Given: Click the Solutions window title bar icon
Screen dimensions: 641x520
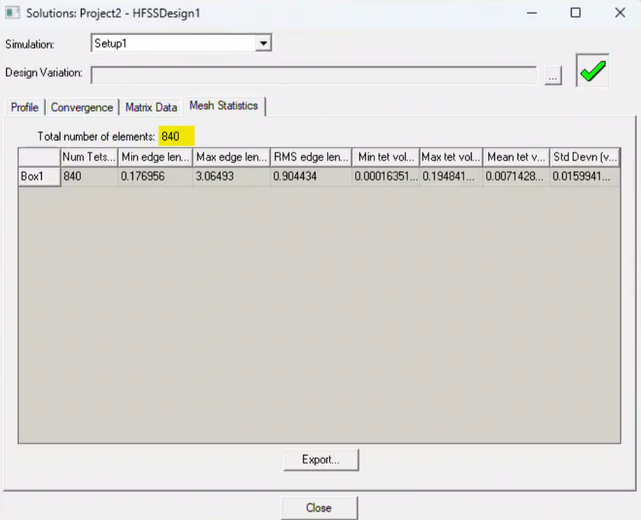Looking at the screenshot, I should point(13,13).
